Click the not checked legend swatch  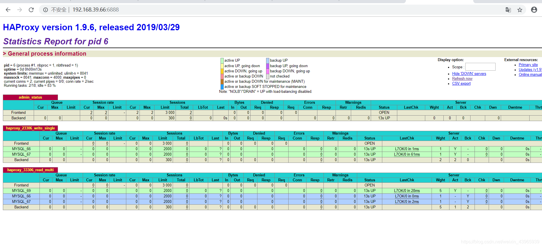click(x=268, y=76)
